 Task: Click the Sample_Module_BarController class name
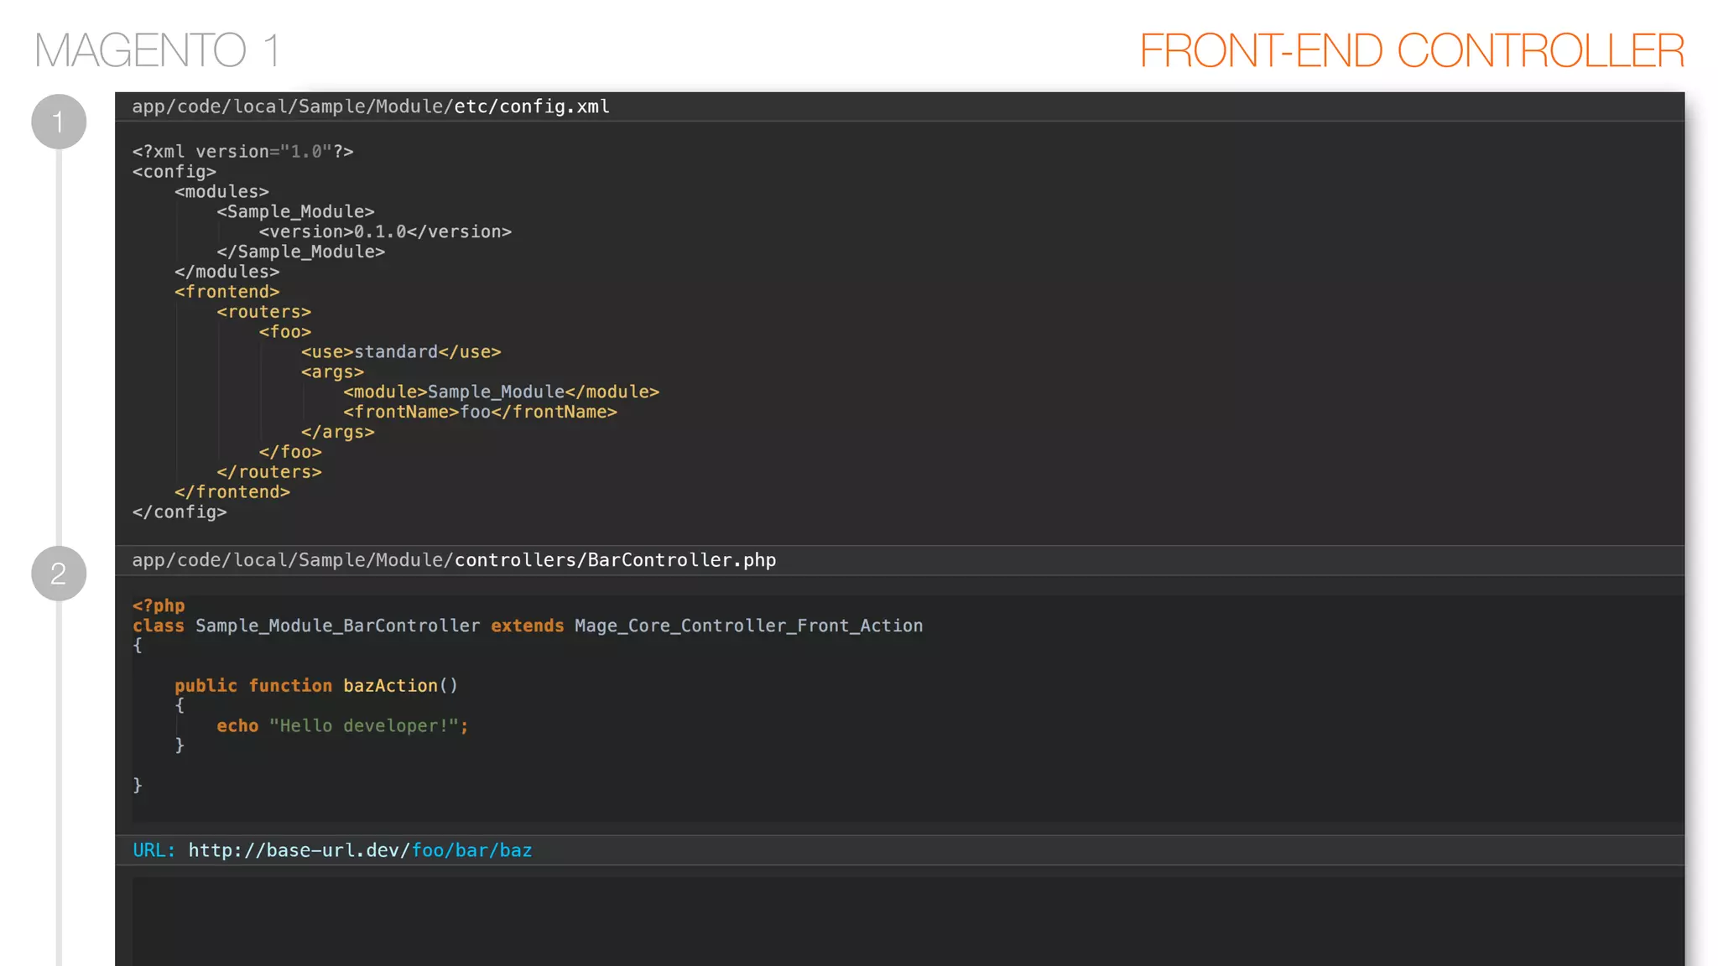coord(338,626)
